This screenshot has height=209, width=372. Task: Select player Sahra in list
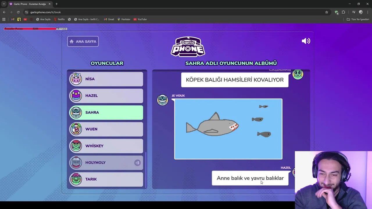[106, 112]
